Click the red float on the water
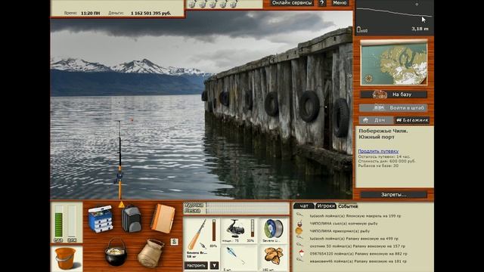 (x=132, y=119)
